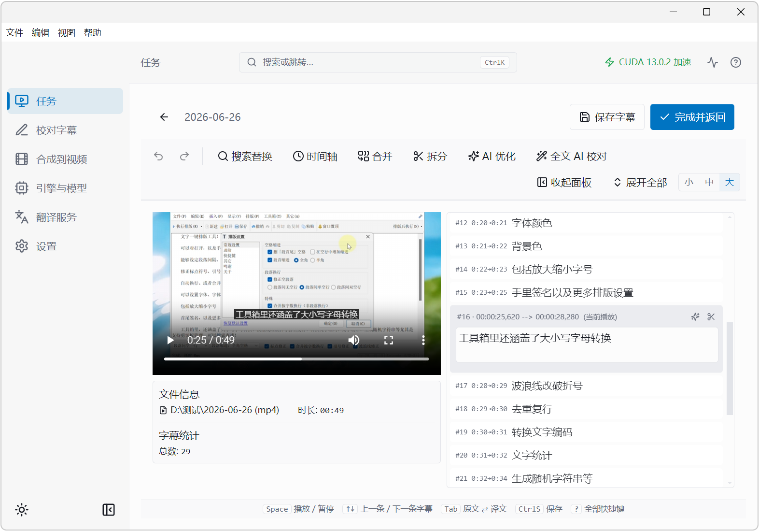Viewport: 759px width, 531px height.
Task: Start 全文 AI 校对
Action: [572, 156]
